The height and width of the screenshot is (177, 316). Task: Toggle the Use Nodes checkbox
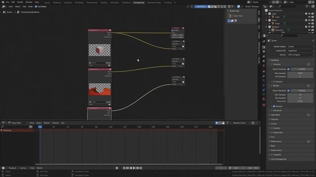point(36,6)
